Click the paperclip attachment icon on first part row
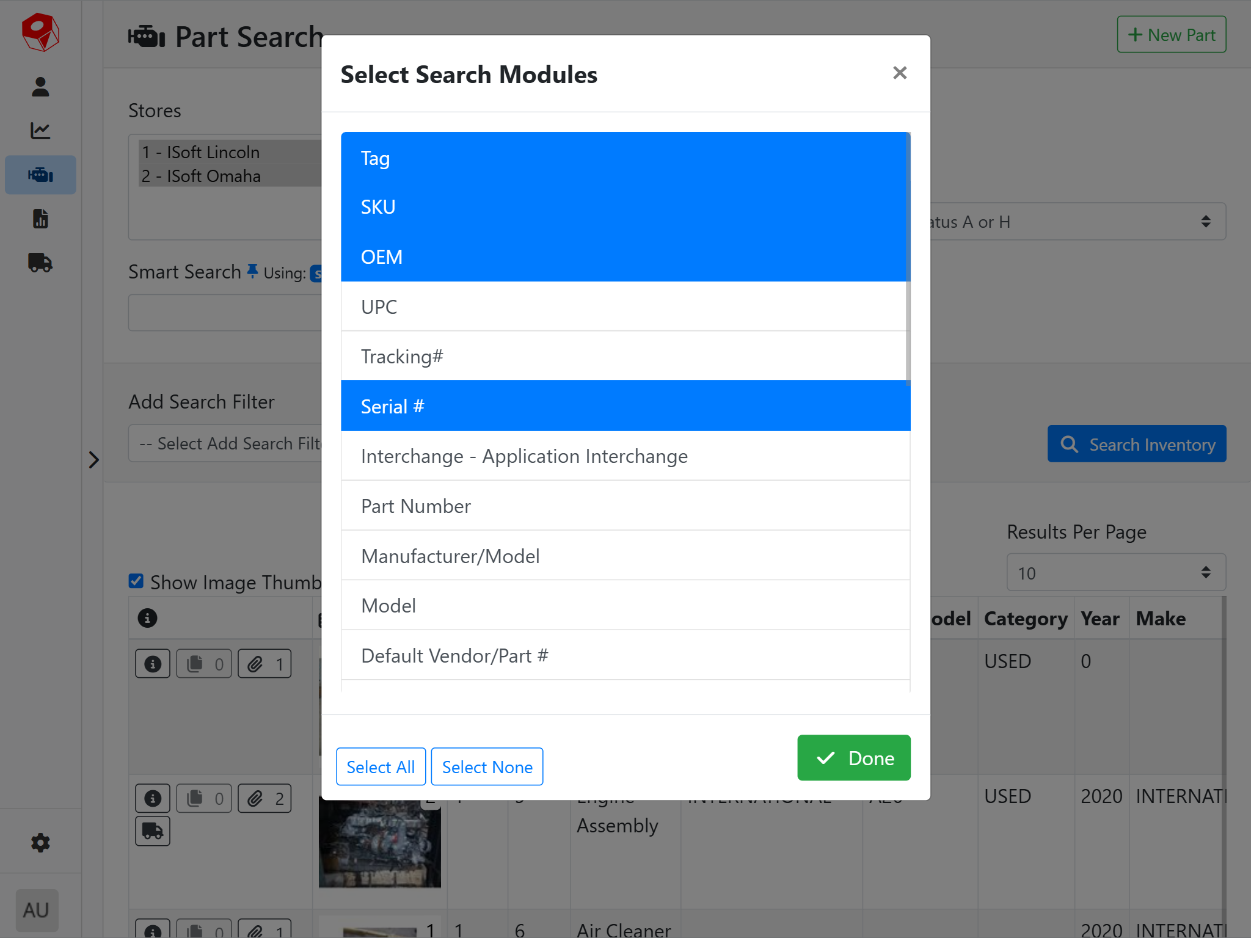Viewport: 1251px width, 938px height. pyautogui.click(x=264, y=663)
